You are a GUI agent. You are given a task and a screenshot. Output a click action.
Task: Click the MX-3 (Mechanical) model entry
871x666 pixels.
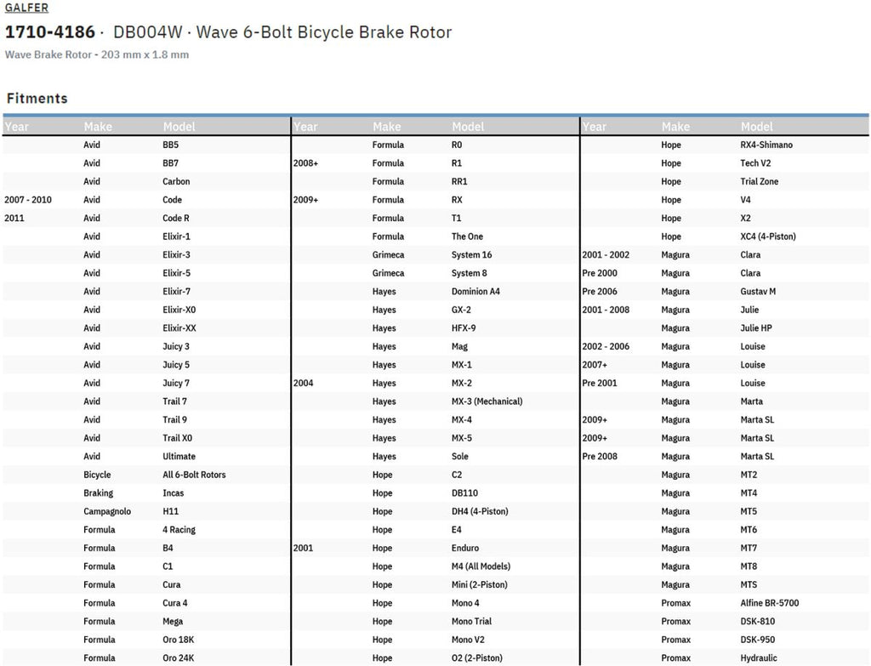pos(487,401)
